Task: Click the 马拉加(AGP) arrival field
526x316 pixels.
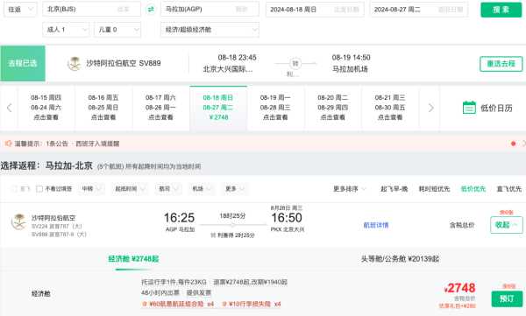Action: (x=210, y=9)
